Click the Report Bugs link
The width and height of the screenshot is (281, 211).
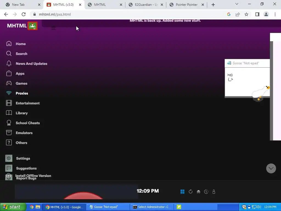pos(26,178)
